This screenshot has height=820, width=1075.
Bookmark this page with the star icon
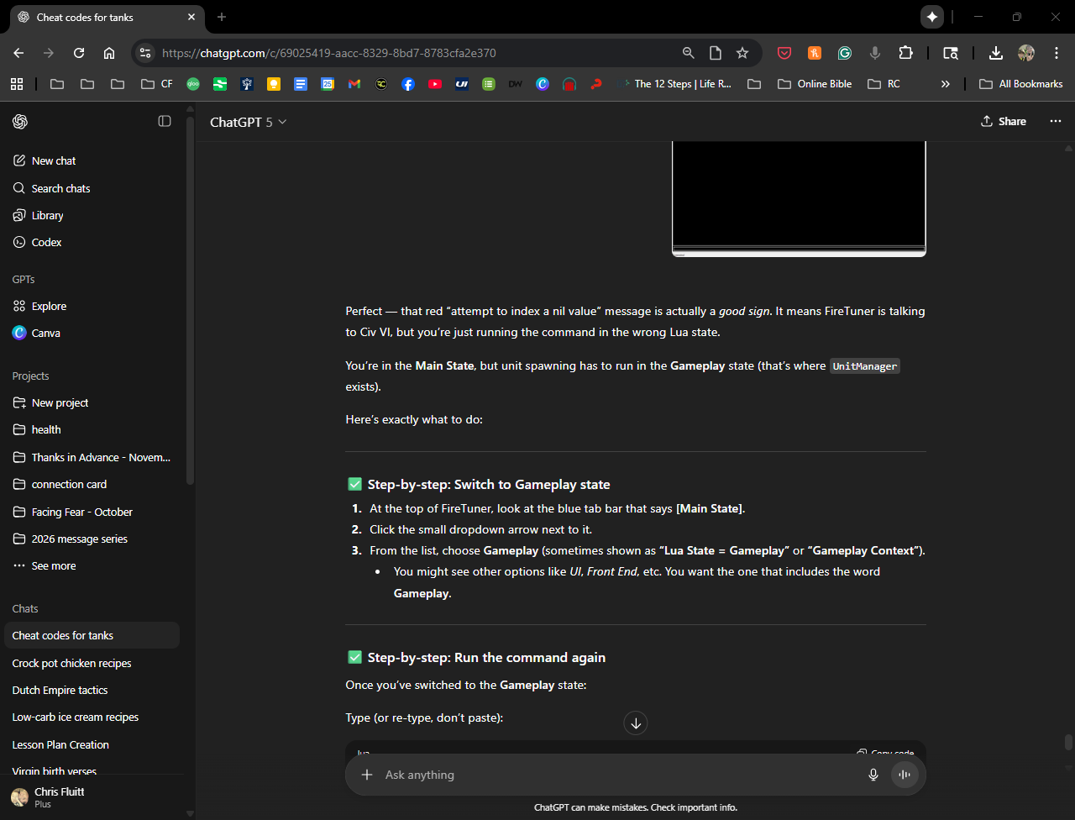(742, 53)
